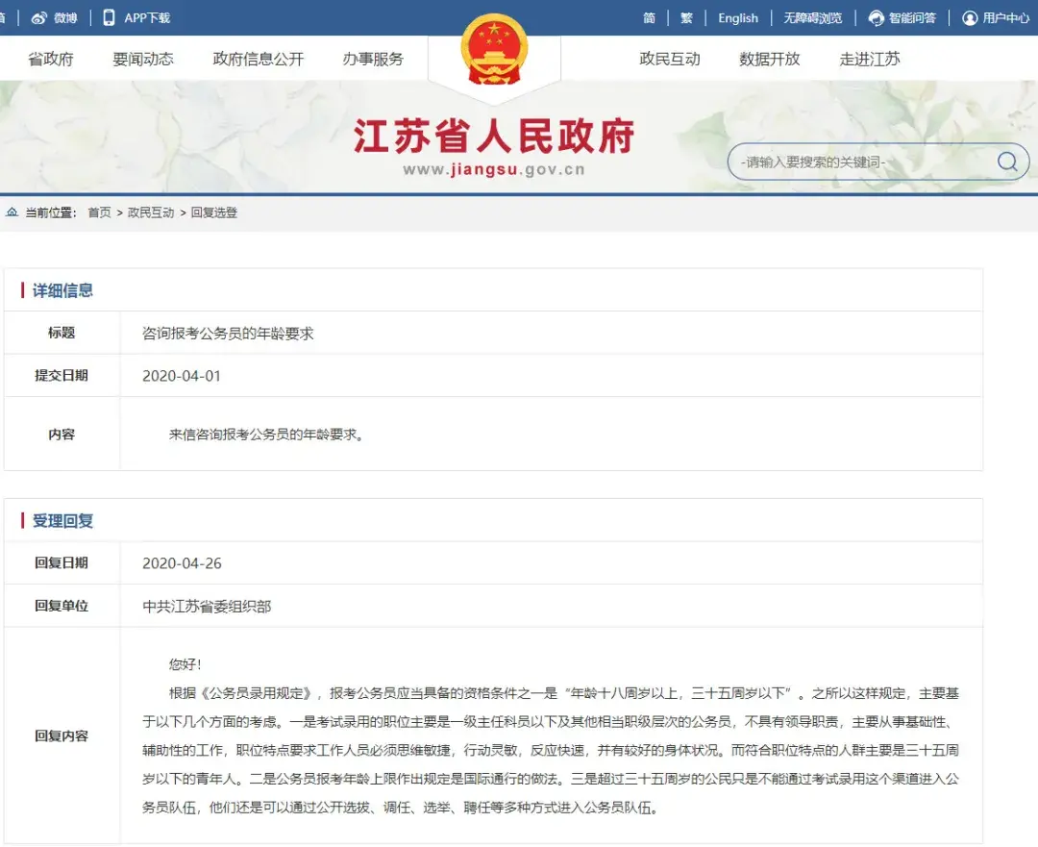The width and height of the screenshot is (1038, 847).
Task: Click the Weibo logo icon in the top bar
Action: (x=39, y=17)
